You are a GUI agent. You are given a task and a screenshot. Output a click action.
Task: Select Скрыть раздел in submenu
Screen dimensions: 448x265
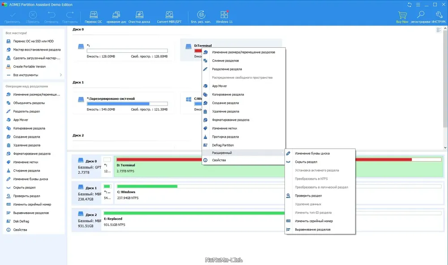tap(320, 162)
